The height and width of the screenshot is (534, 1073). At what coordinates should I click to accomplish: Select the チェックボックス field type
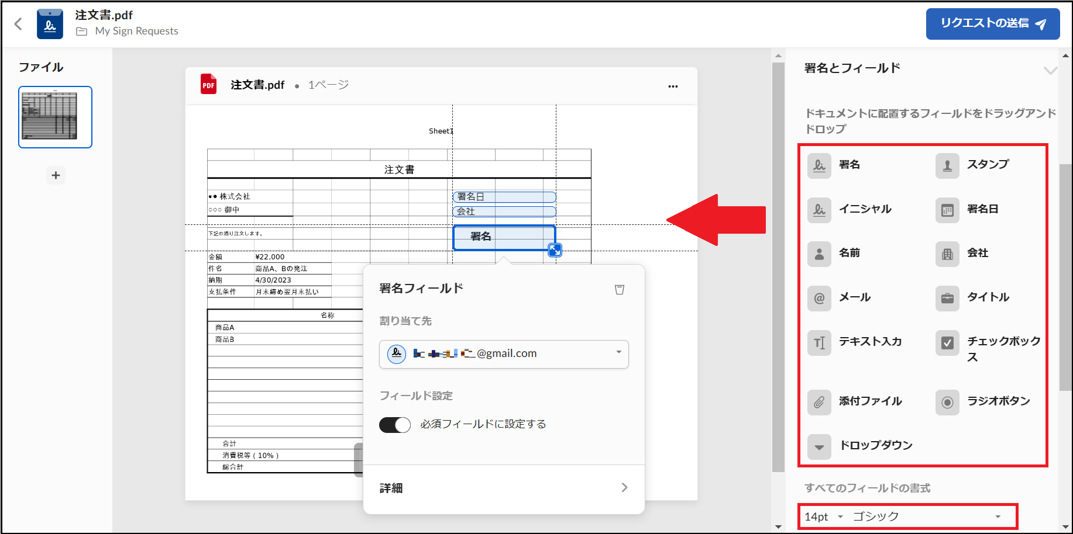(x=947, y=343)
